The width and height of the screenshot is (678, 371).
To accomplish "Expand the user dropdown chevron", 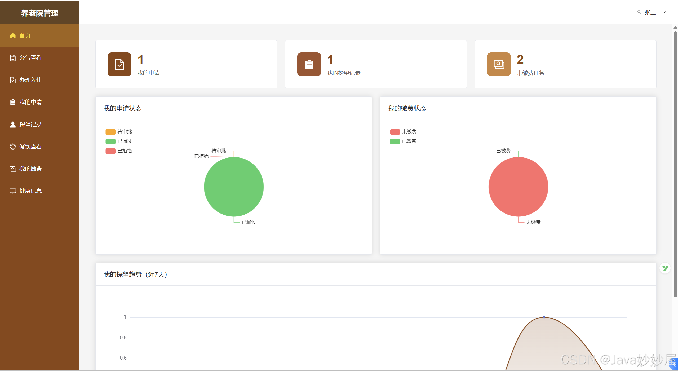I will (x=664, y=12).
